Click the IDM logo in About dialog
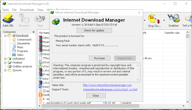 click(56, 22)
